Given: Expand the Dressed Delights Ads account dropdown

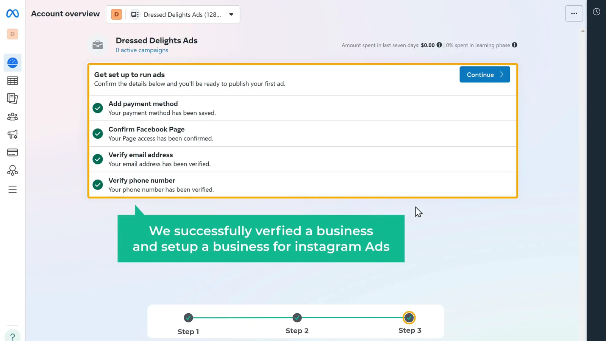Looking at the screenshot, I should point(173,14).
